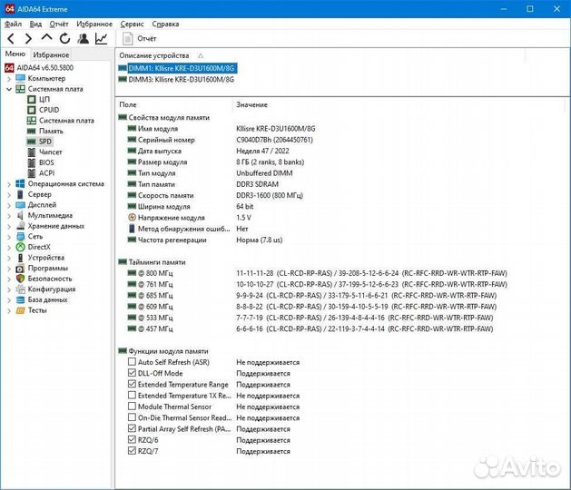Open DirectX node in sidebar
This screenshot has height=490, width=571.
[39, 247]
